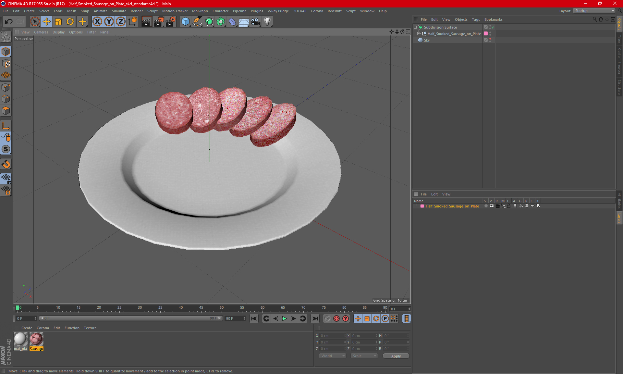Image resolution: width=623 pixels, height=374 pixels.
Task: Open the Cameras viewport menu
Action: point(41,32)
